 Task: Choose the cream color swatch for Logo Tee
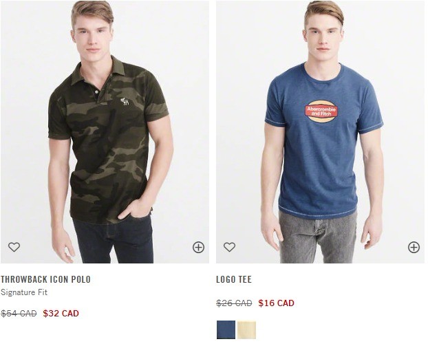pyautogui.click(x=247, y=329)
